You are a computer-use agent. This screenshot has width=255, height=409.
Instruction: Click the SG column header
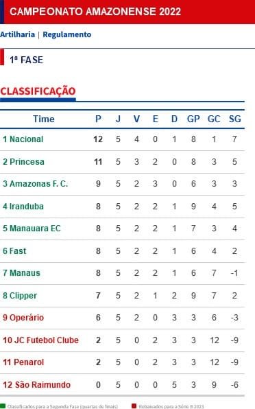234,119
